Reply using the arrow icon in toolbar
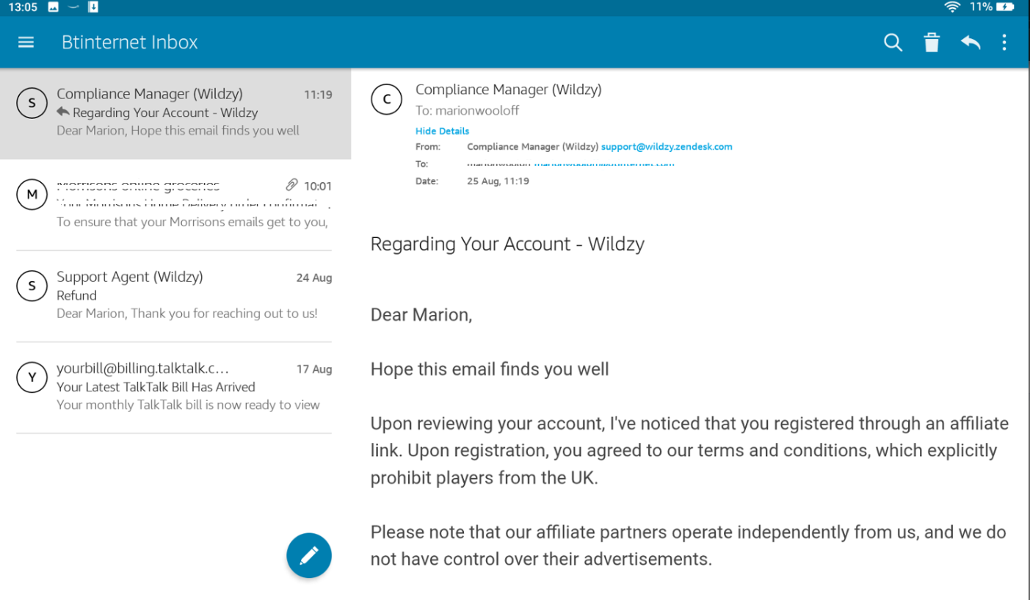 (971, 43)
